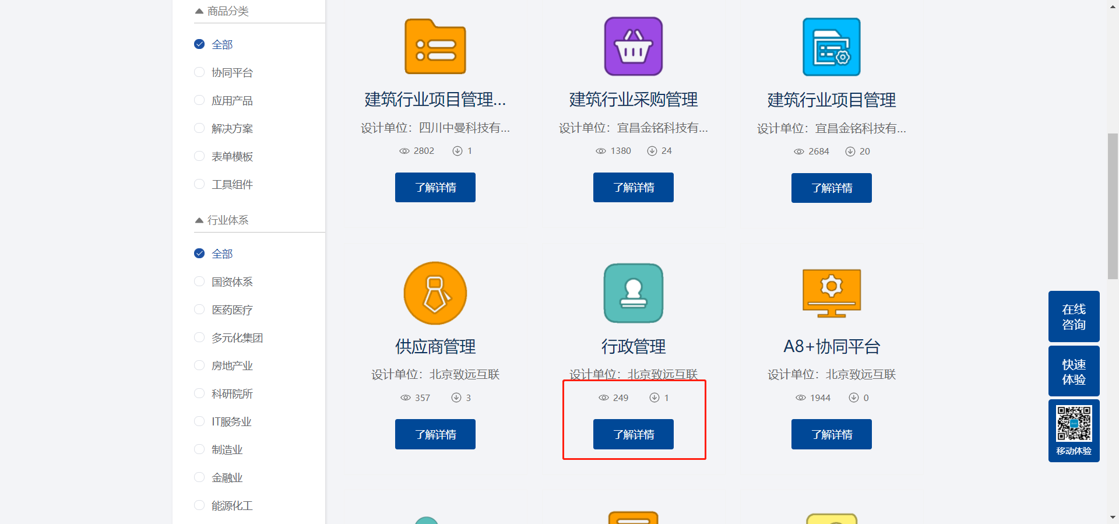Click 了解详情 under 建筑行业采购管理
Screen dimensions: 1119x524
[x=634, y=187]
